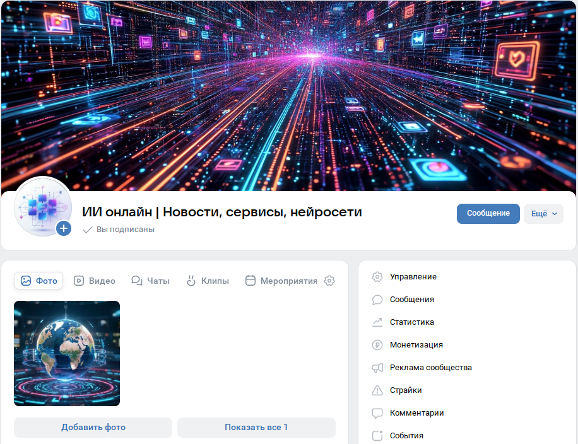Screen dimensions: 578x444
Task: Open the globe photo thumbnail
Action: click(66, 353)
